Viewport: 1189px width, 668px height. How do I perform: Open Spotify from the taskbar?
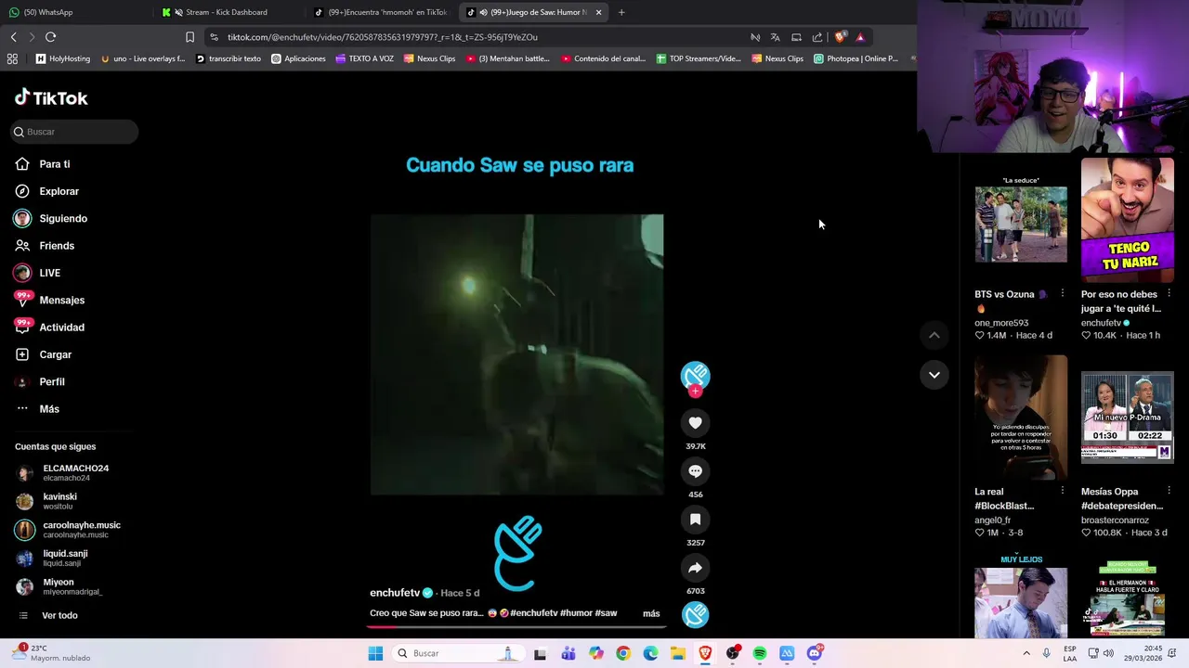pos(760,653)
